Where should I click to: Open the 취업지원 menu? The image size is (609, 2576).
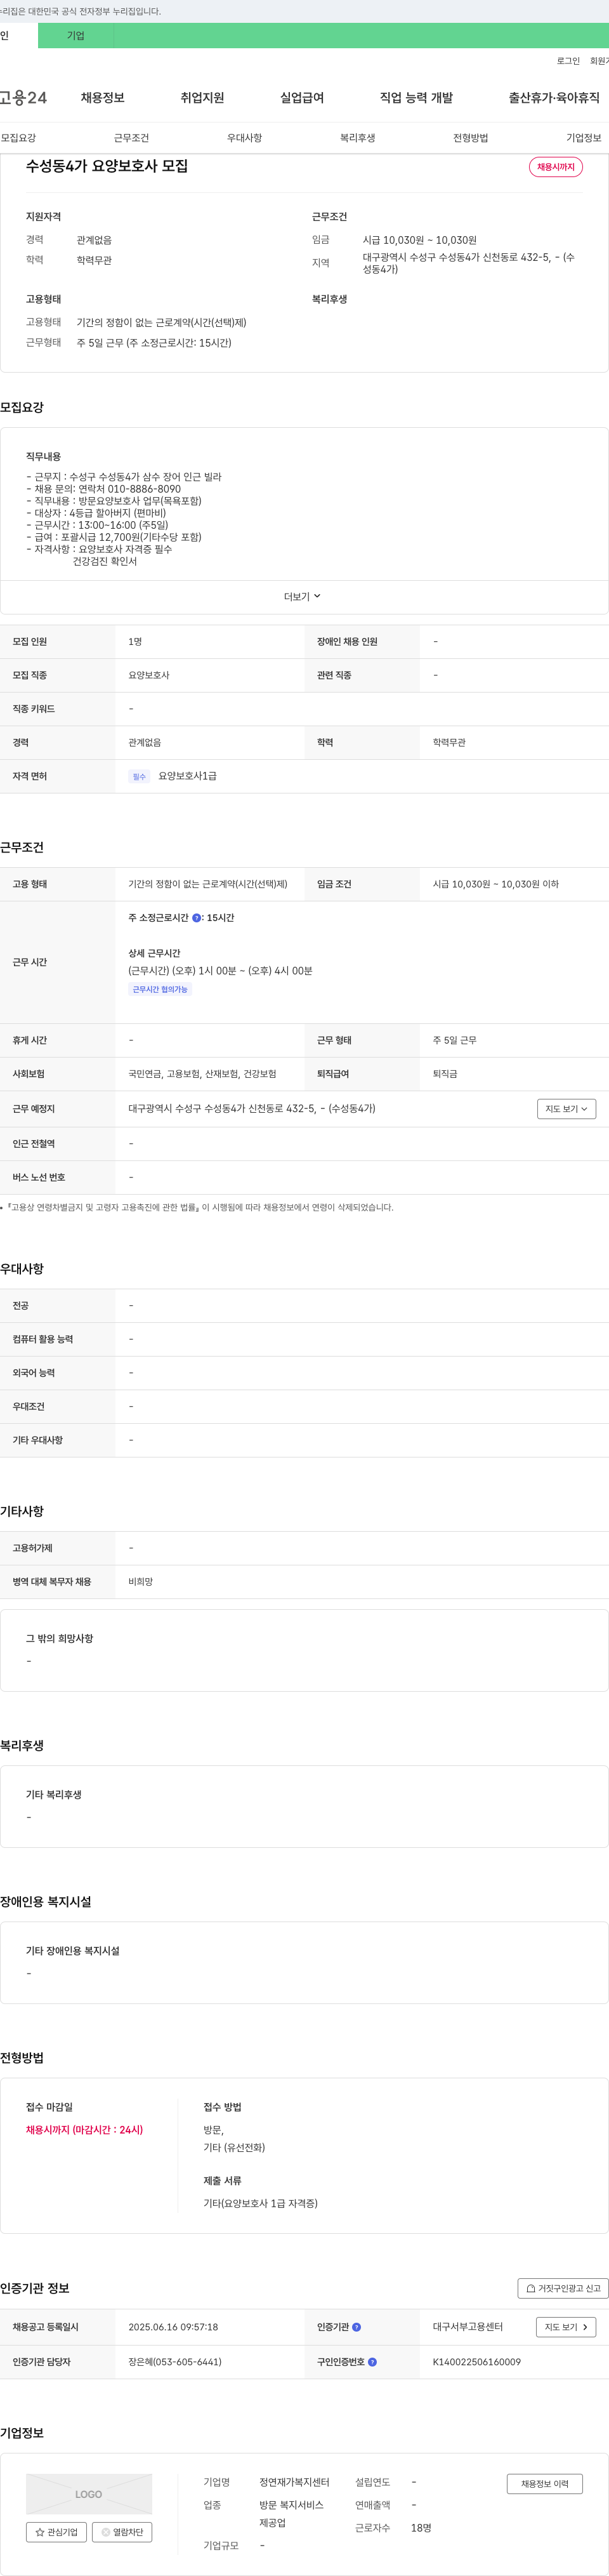(x=202, y=97)
